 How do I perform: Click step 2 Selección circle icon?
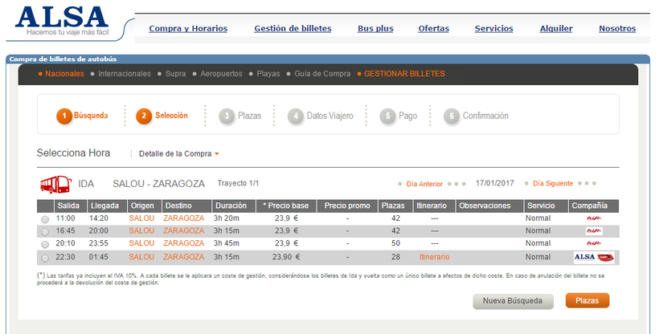145,116
